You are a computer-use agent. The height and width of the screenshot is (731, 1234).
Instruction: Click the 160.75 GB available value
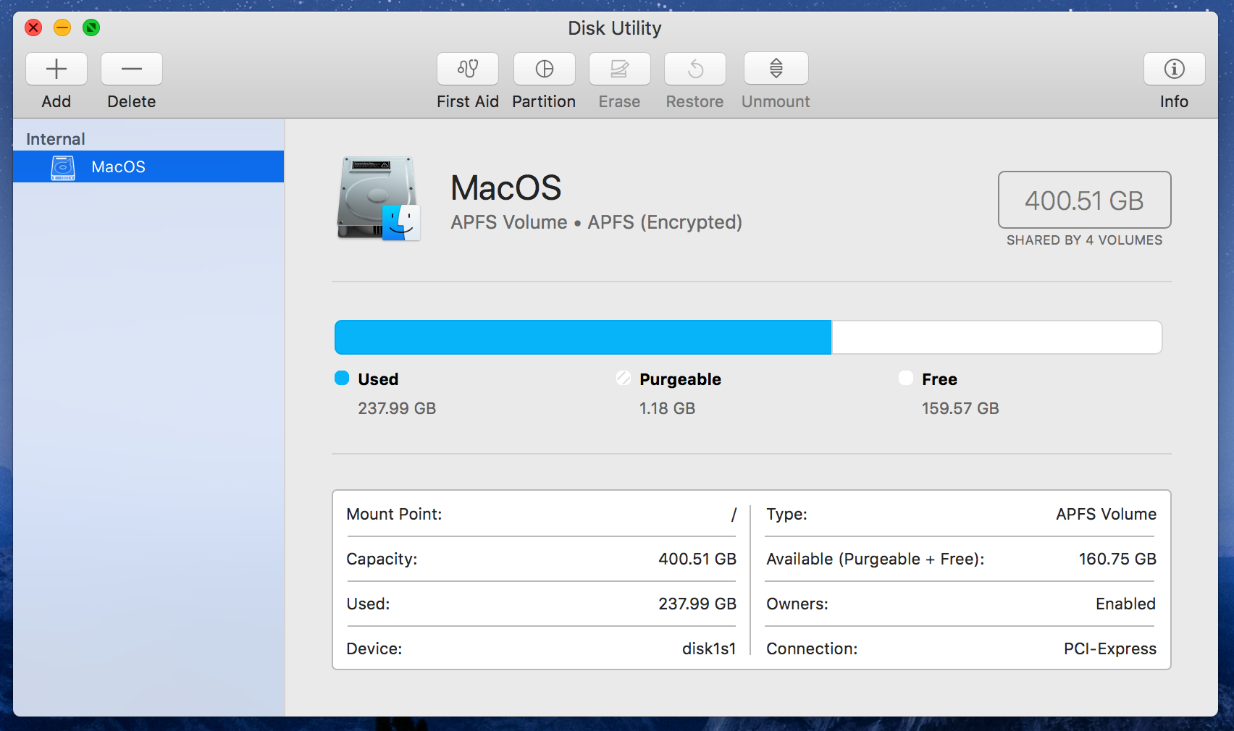[1117, 559]
